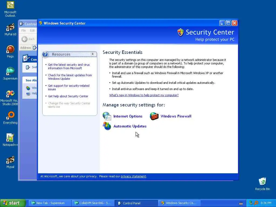Click the Internet Options globe icon
Screen dimensions: 276x207
107,116
